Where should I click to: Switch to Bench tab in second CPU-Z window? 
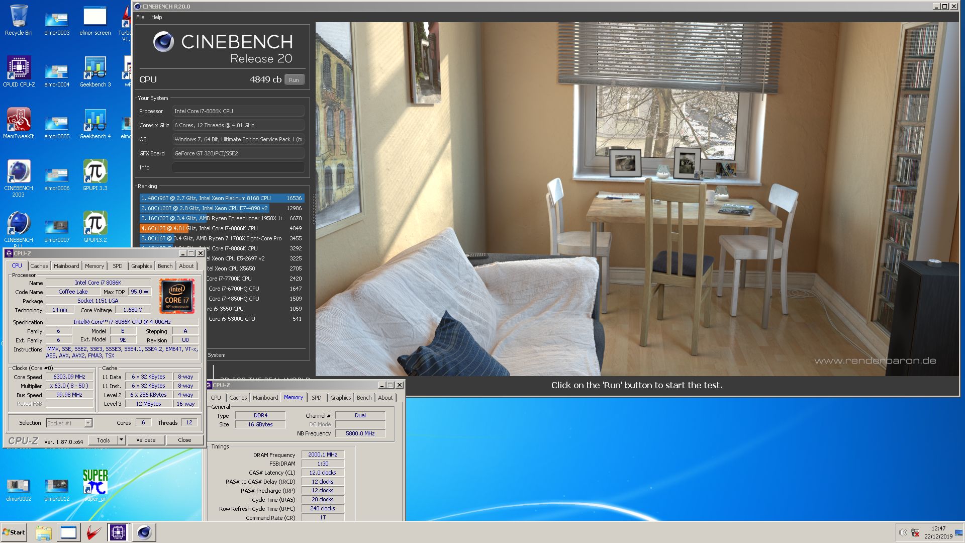pos(364,398)
